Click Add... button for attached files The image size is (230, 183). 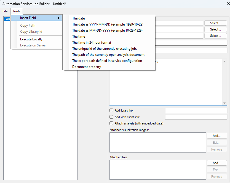pyautogui.click(x=217, y=163)
